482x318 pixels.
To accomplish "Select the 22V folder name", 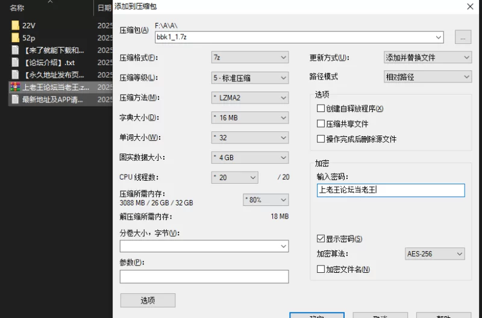I will point(28,26).
